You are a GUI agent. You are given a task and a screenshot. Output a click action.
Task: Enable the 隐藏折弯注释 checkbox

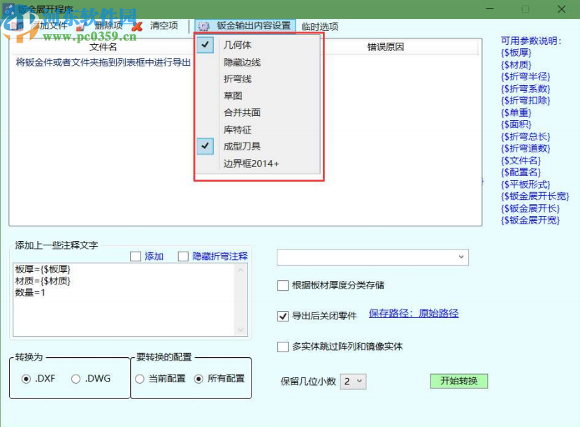click(183, 256)
